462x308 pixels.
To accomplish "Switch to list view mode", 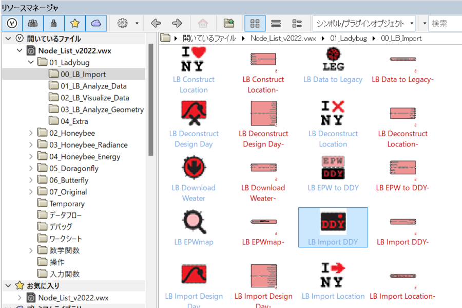I will (276, 23).
